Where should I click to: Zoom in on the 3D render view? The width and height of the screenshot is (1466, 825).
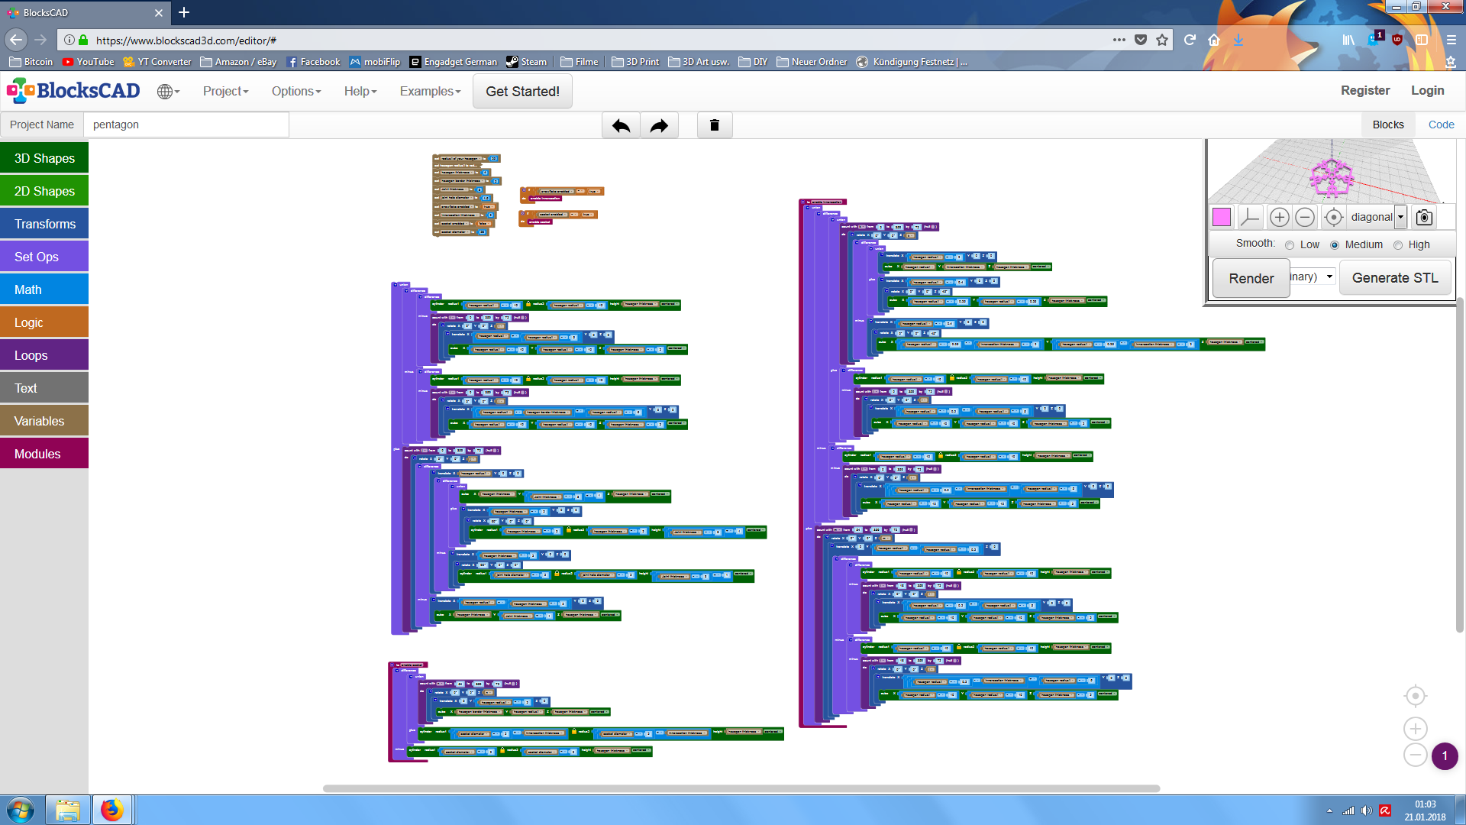coord(1280,217)
